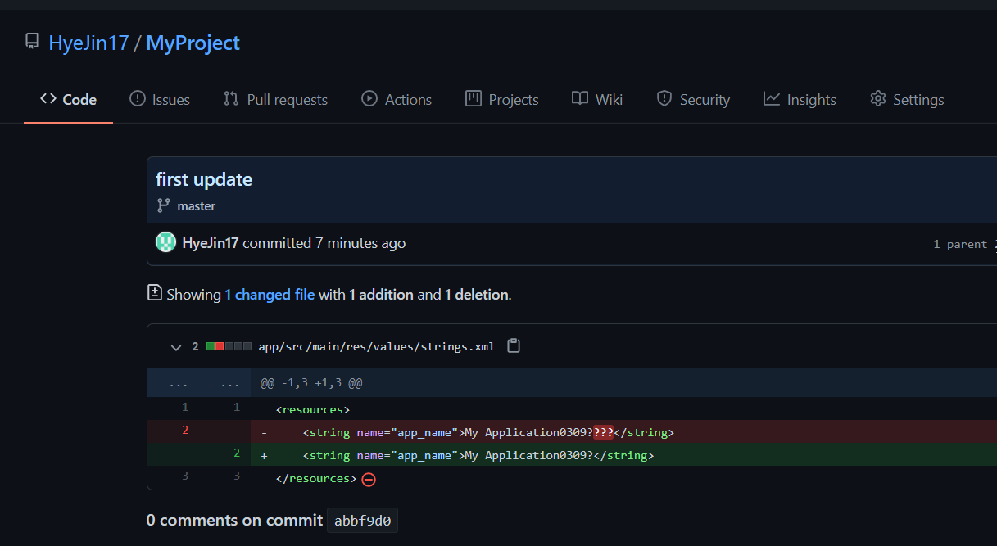Click the repository book icon
The width and height of the screenshot is (997, 546).
32,42
